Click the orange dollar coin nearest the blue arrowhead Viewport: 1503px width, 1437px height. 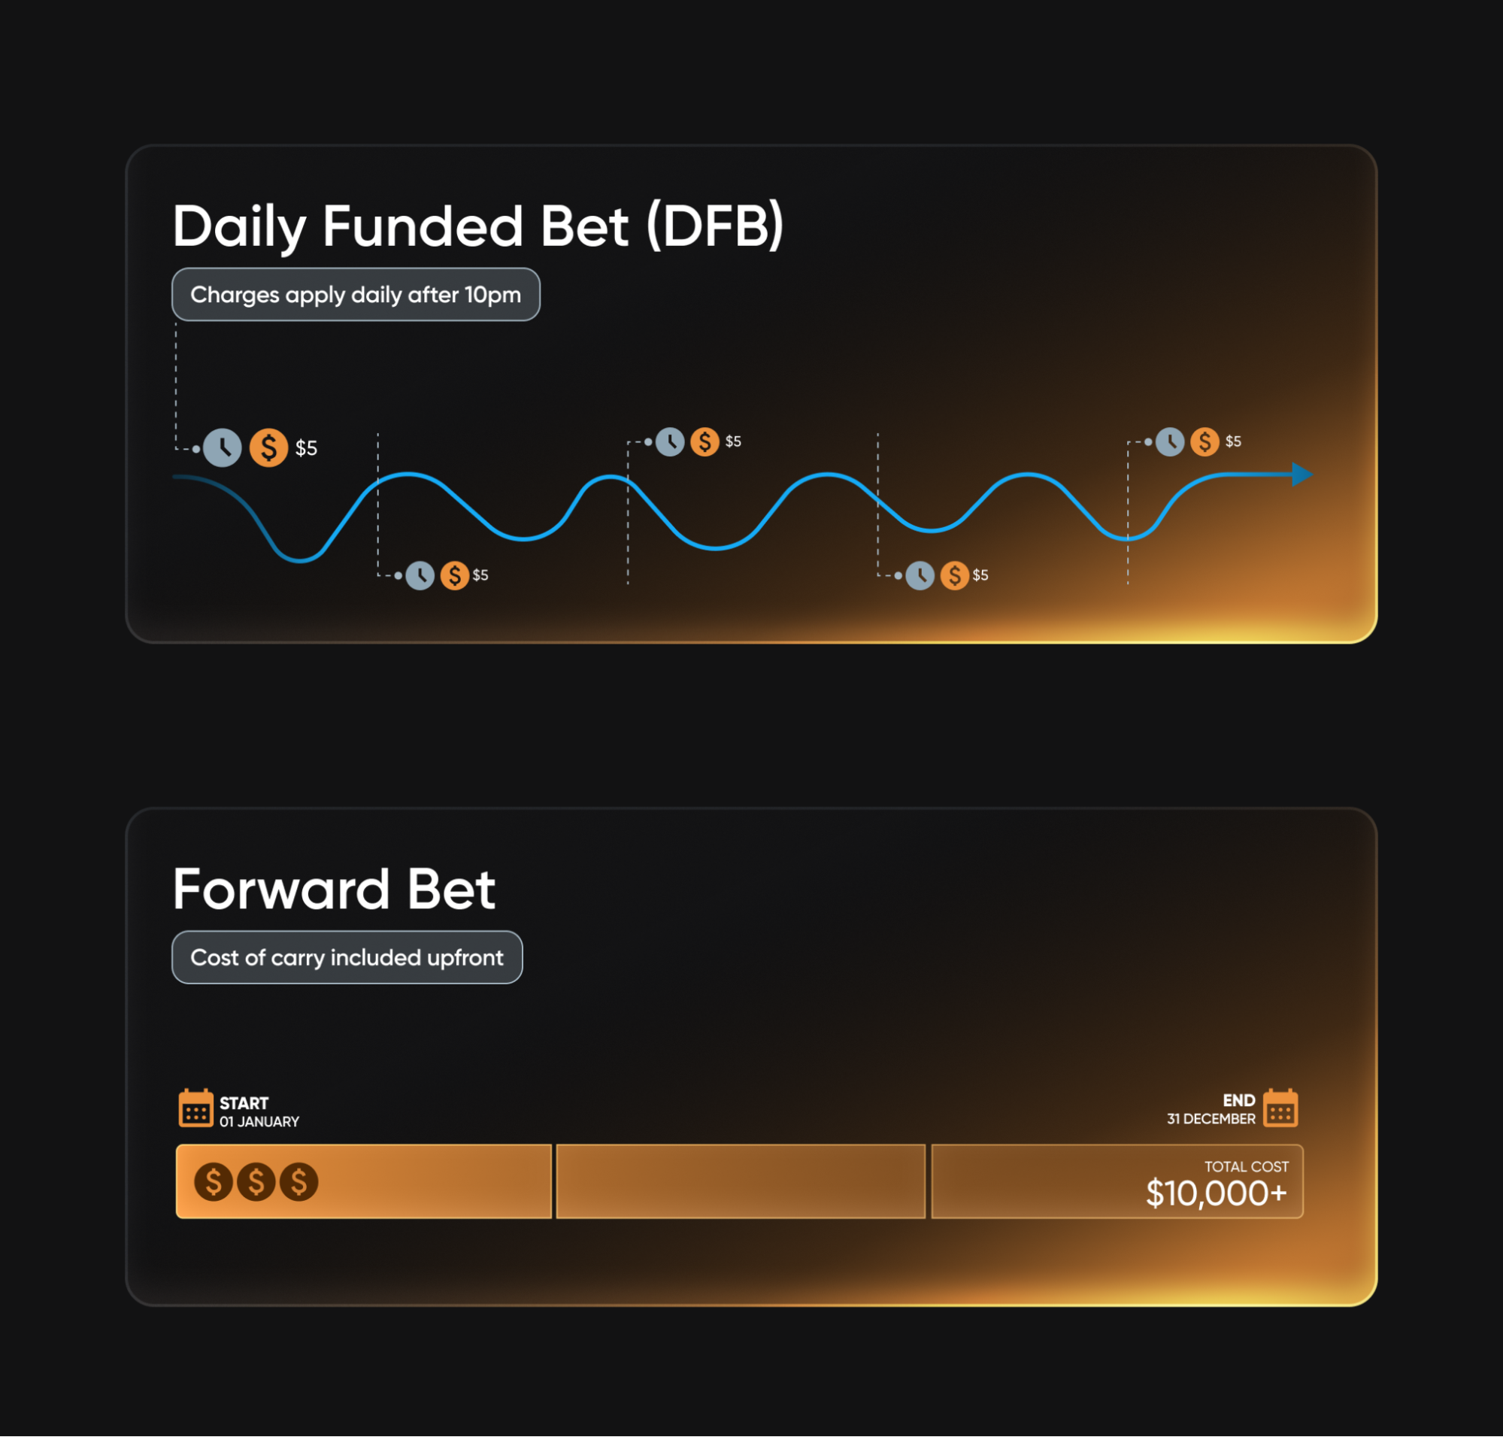1205,442
